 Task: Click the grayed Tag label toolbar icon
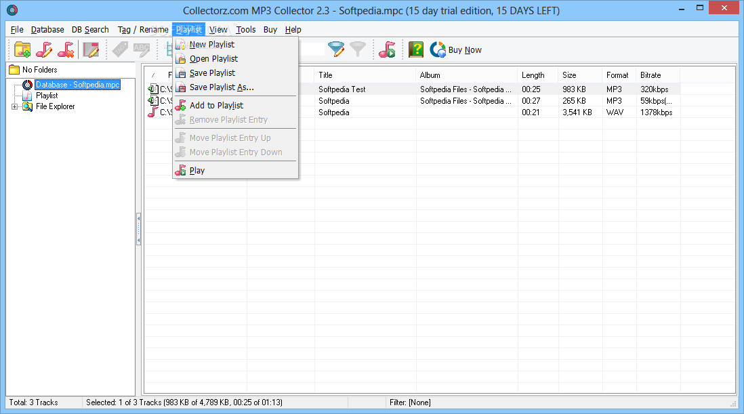(x=119, y=49)
